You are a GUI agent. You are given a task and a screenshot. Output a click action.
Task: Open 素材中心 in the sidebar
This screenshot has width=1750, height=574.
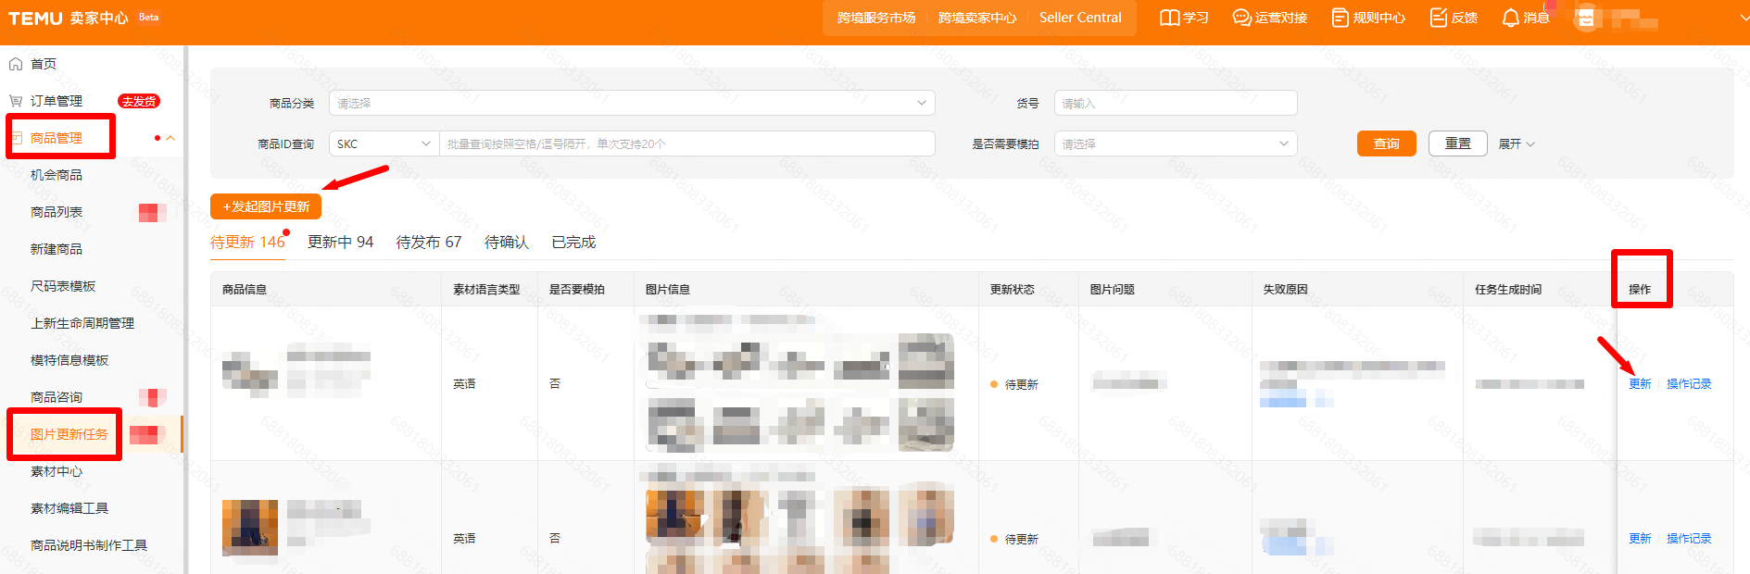[57, 471]
